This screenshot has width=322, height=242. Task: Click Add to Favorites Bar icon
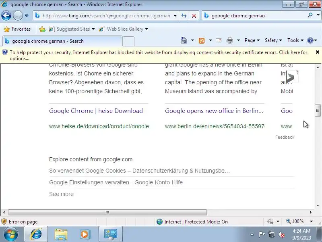(42, 29)
